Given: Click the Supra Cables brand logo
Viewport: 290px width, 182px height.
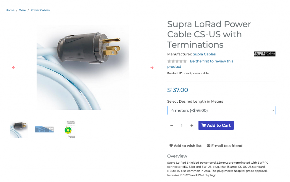Looking at the screenshot, I should pyautogui.click(x=265, y=54).
